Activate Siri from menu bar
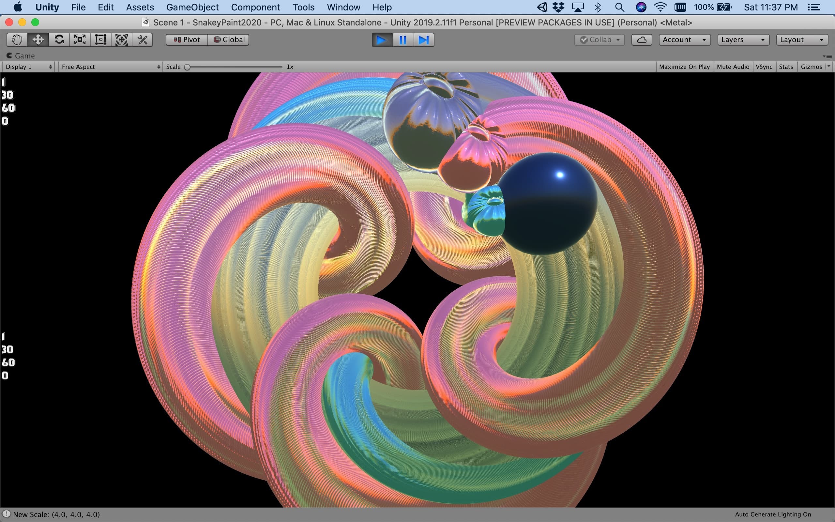 point(641,7)
